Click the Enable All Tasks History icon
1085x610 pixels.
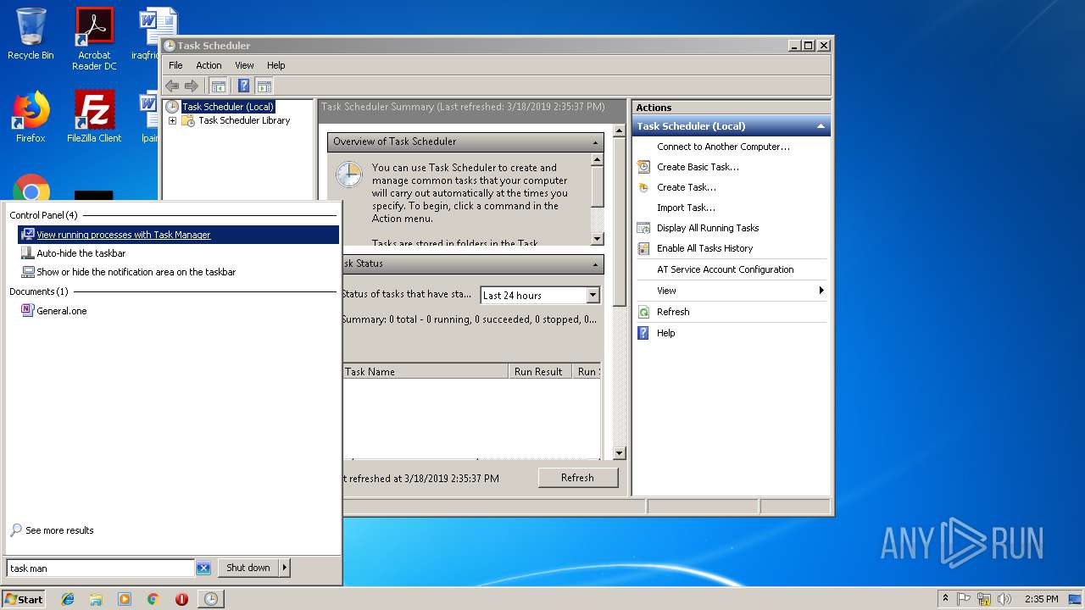click(644, 248)
